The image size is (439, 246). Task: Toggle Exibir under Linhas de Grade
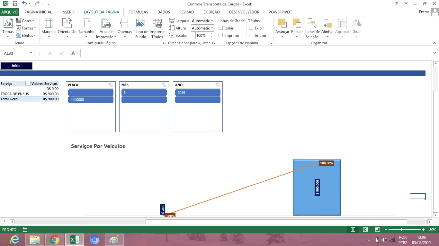pos(220,28)
